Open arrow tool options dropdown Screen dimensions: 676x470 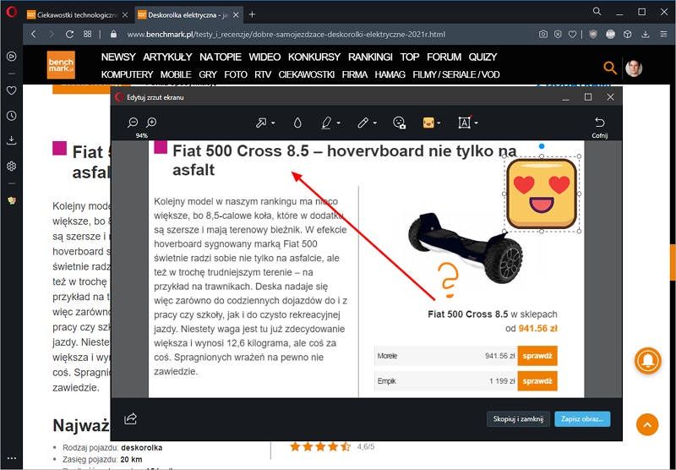273,123
